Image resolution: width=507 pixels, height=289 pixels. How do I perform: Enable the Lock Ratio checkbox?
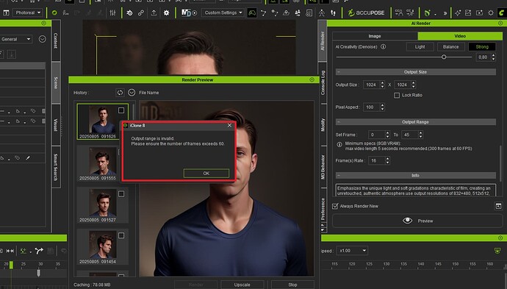397,95
